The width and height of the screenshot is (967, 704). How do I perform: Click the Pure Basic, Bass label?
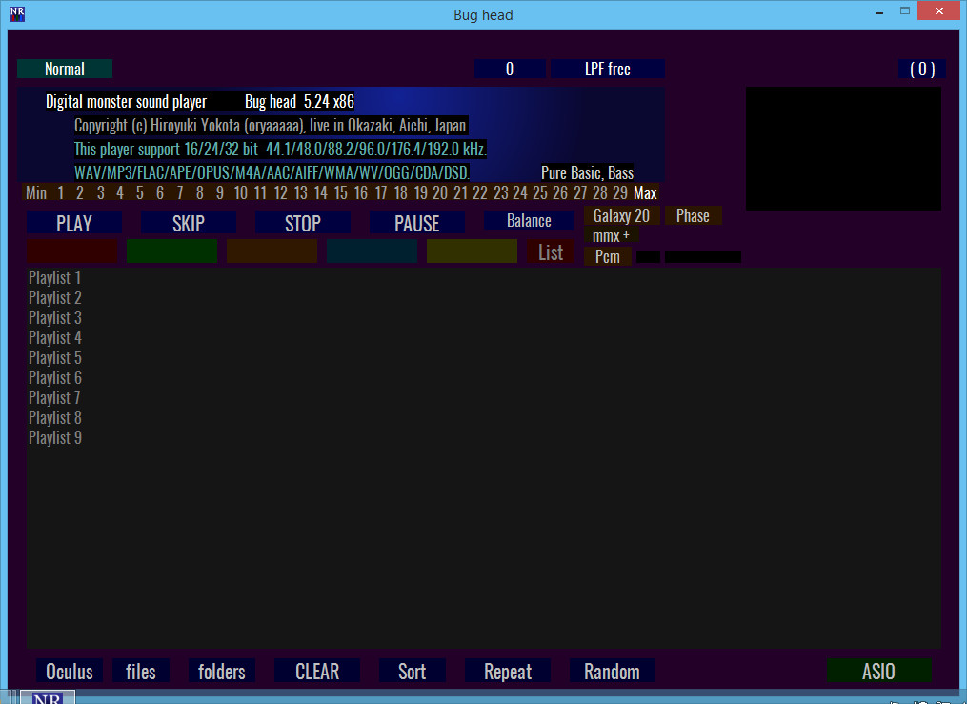[587, 172]
